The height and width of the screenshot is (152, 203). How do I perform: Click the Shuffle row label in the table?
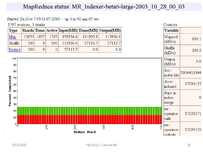tap(14, 43)
